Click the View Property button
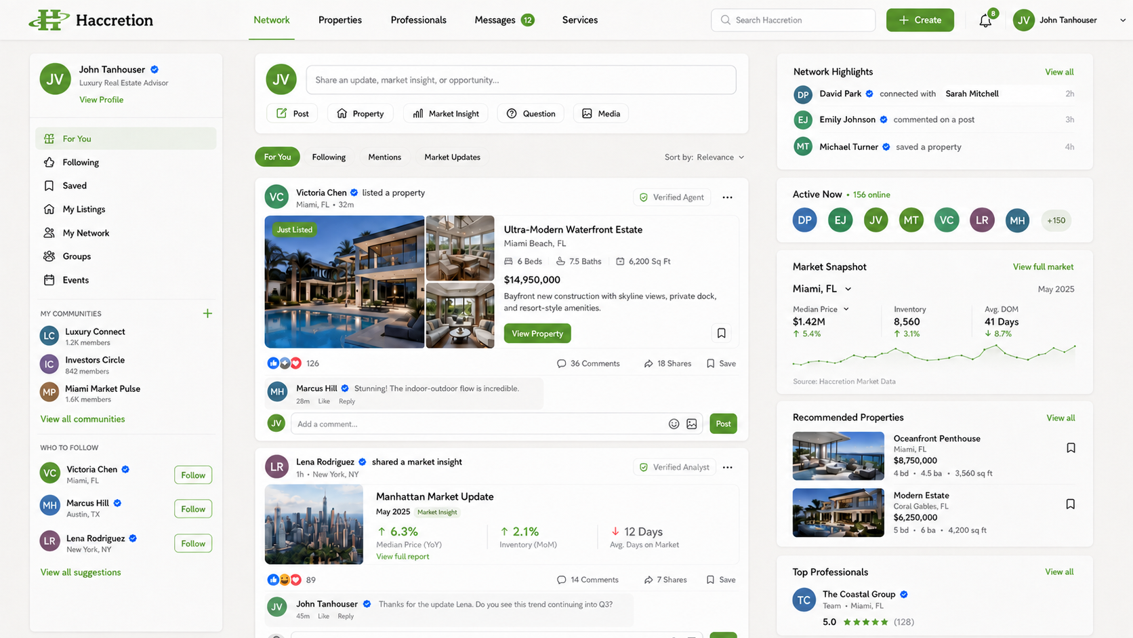Viewport: 1133px width, 638px height. [537, 334]
